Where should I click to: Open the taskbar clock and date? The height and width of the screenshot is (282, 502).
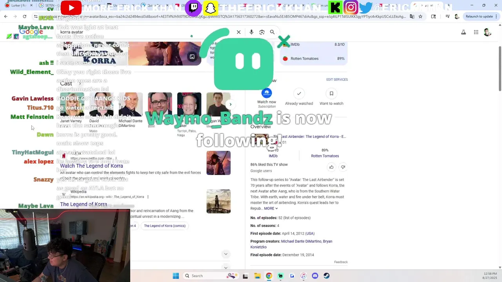[x=490, y=276]
